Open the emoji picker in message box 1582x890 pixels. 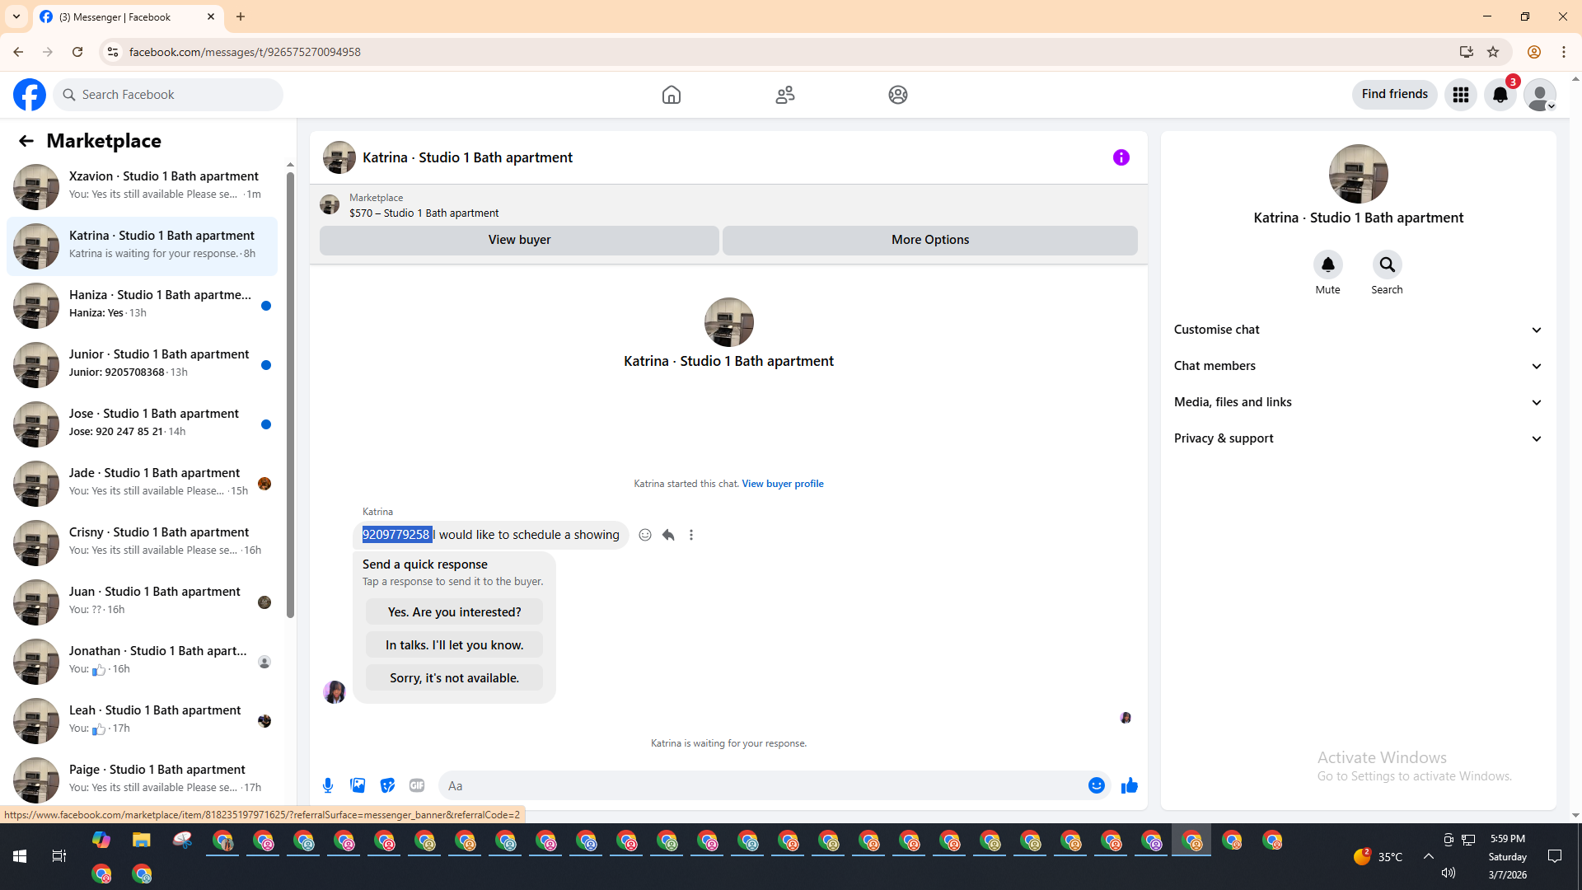1097,785
